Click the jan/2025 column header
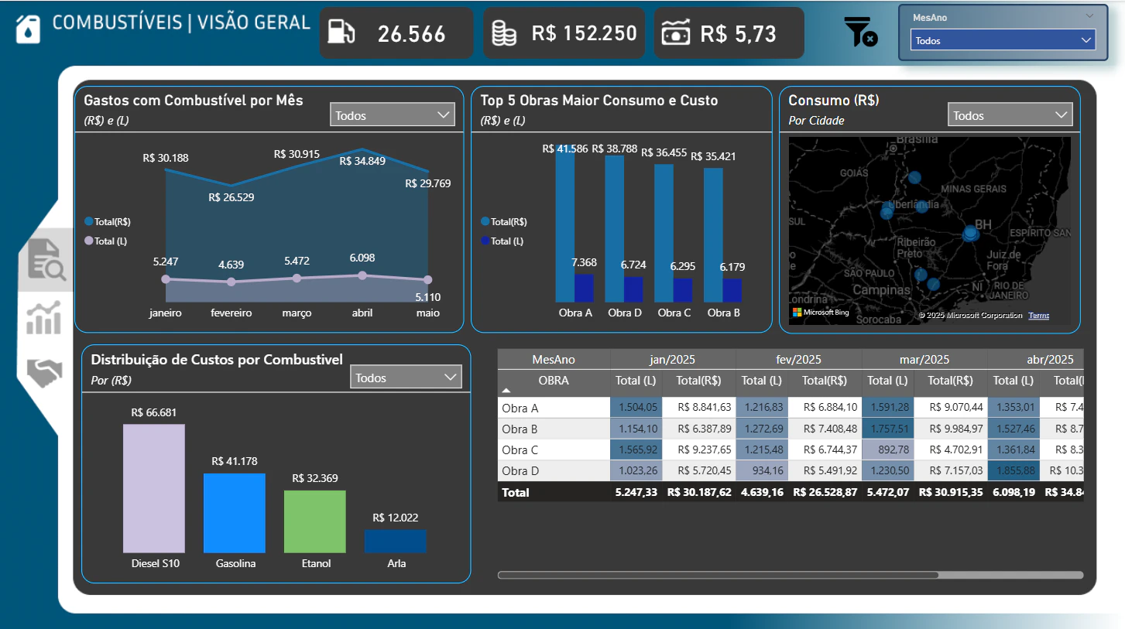1125x629 pixels. pyautogui.click(x=673, y=359)
